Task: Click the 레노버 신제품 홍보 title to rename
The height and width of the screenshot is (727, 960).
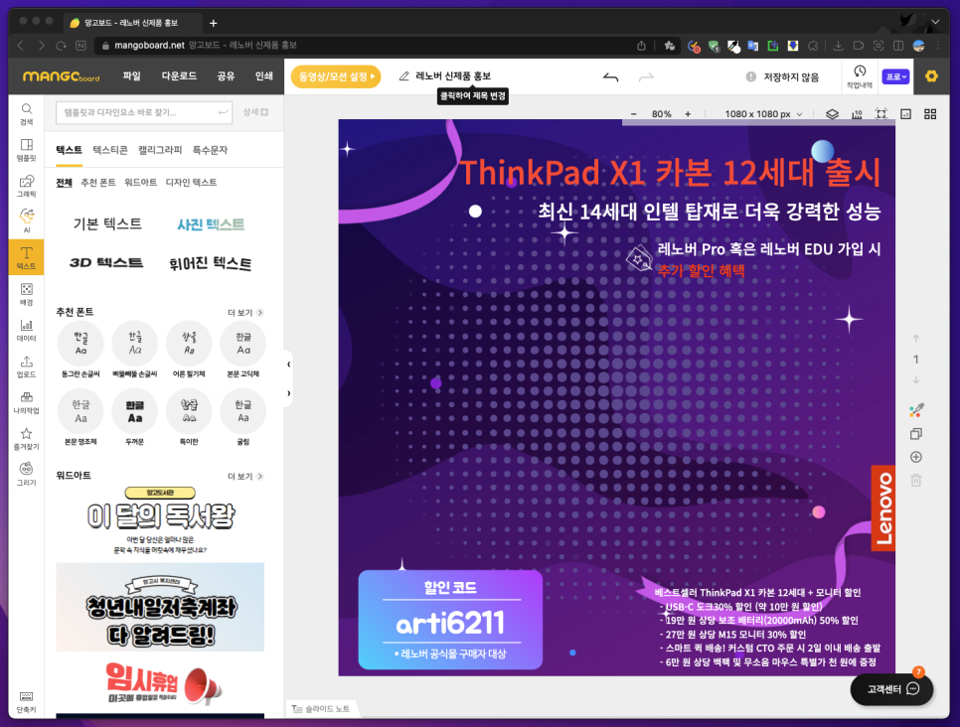Action: (x=453, y=75)
